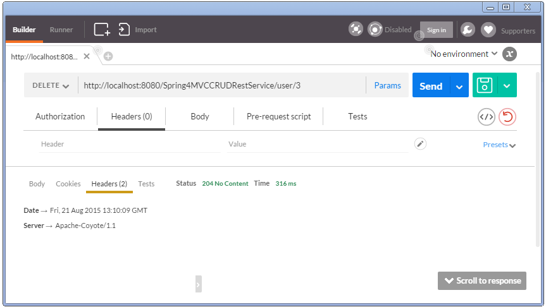
Task: Open the Authorization tab
Action: click(x=60, y=116)
